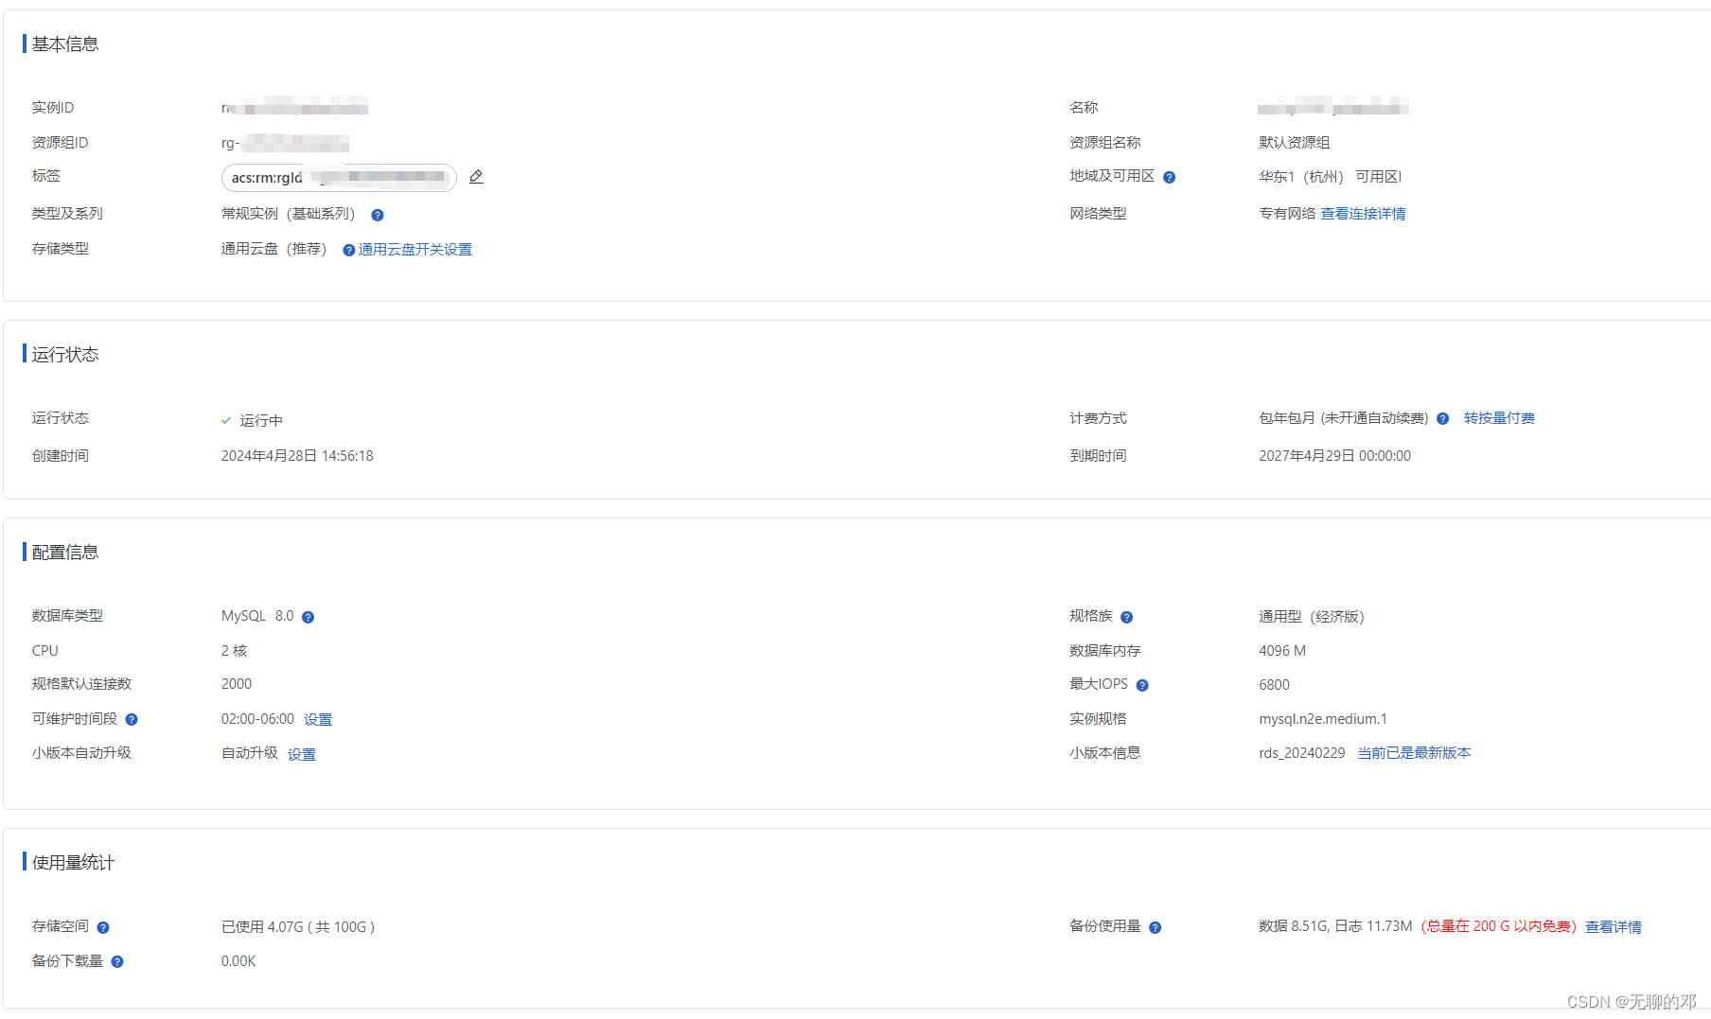Click red 总量在 200 G 以内免费 notice
Screen dimensions: 1711x1019
pos(1499,926)
